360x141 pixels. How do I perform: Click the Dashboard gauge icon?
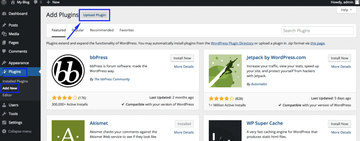point(4,14)
